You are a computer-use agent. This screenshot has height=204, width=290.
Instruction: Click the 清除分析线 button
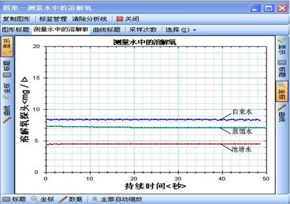90,19
